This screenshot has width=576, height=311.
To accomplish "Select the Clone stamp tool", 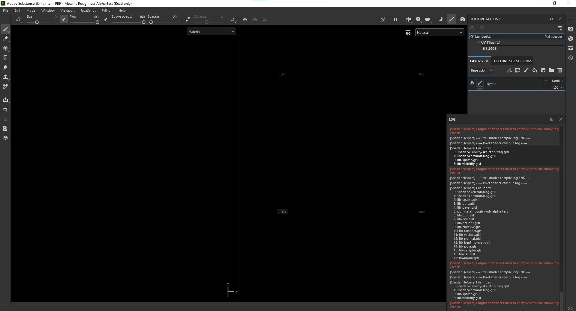I will [5, 77].
